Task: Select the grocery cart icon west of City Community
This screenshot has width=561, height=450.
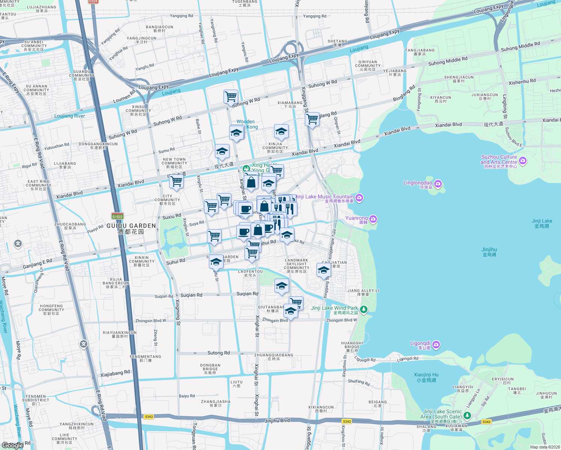Action: tap(176, 183)
